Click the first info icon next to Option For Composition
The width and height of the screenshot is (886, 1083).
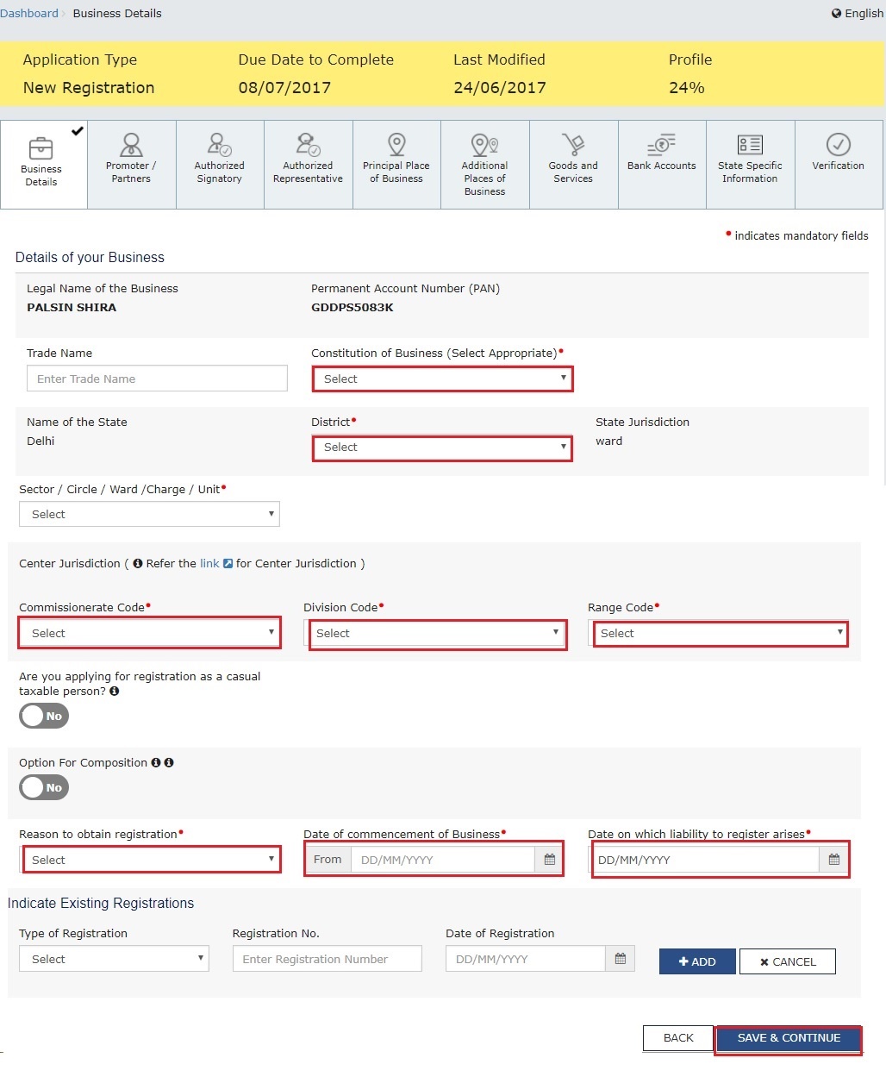156,762
